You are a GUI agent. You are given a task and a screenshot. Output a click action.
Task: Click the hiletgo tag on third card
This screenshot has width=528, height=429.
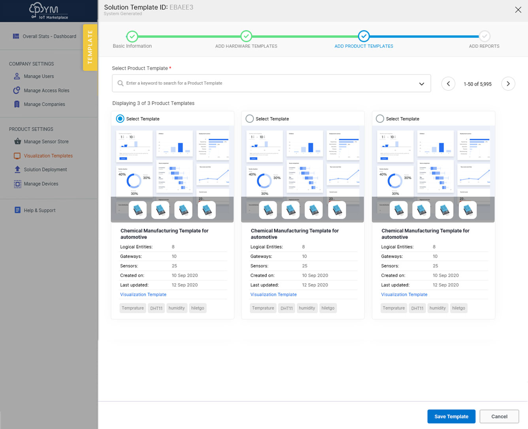click(458, 308)
